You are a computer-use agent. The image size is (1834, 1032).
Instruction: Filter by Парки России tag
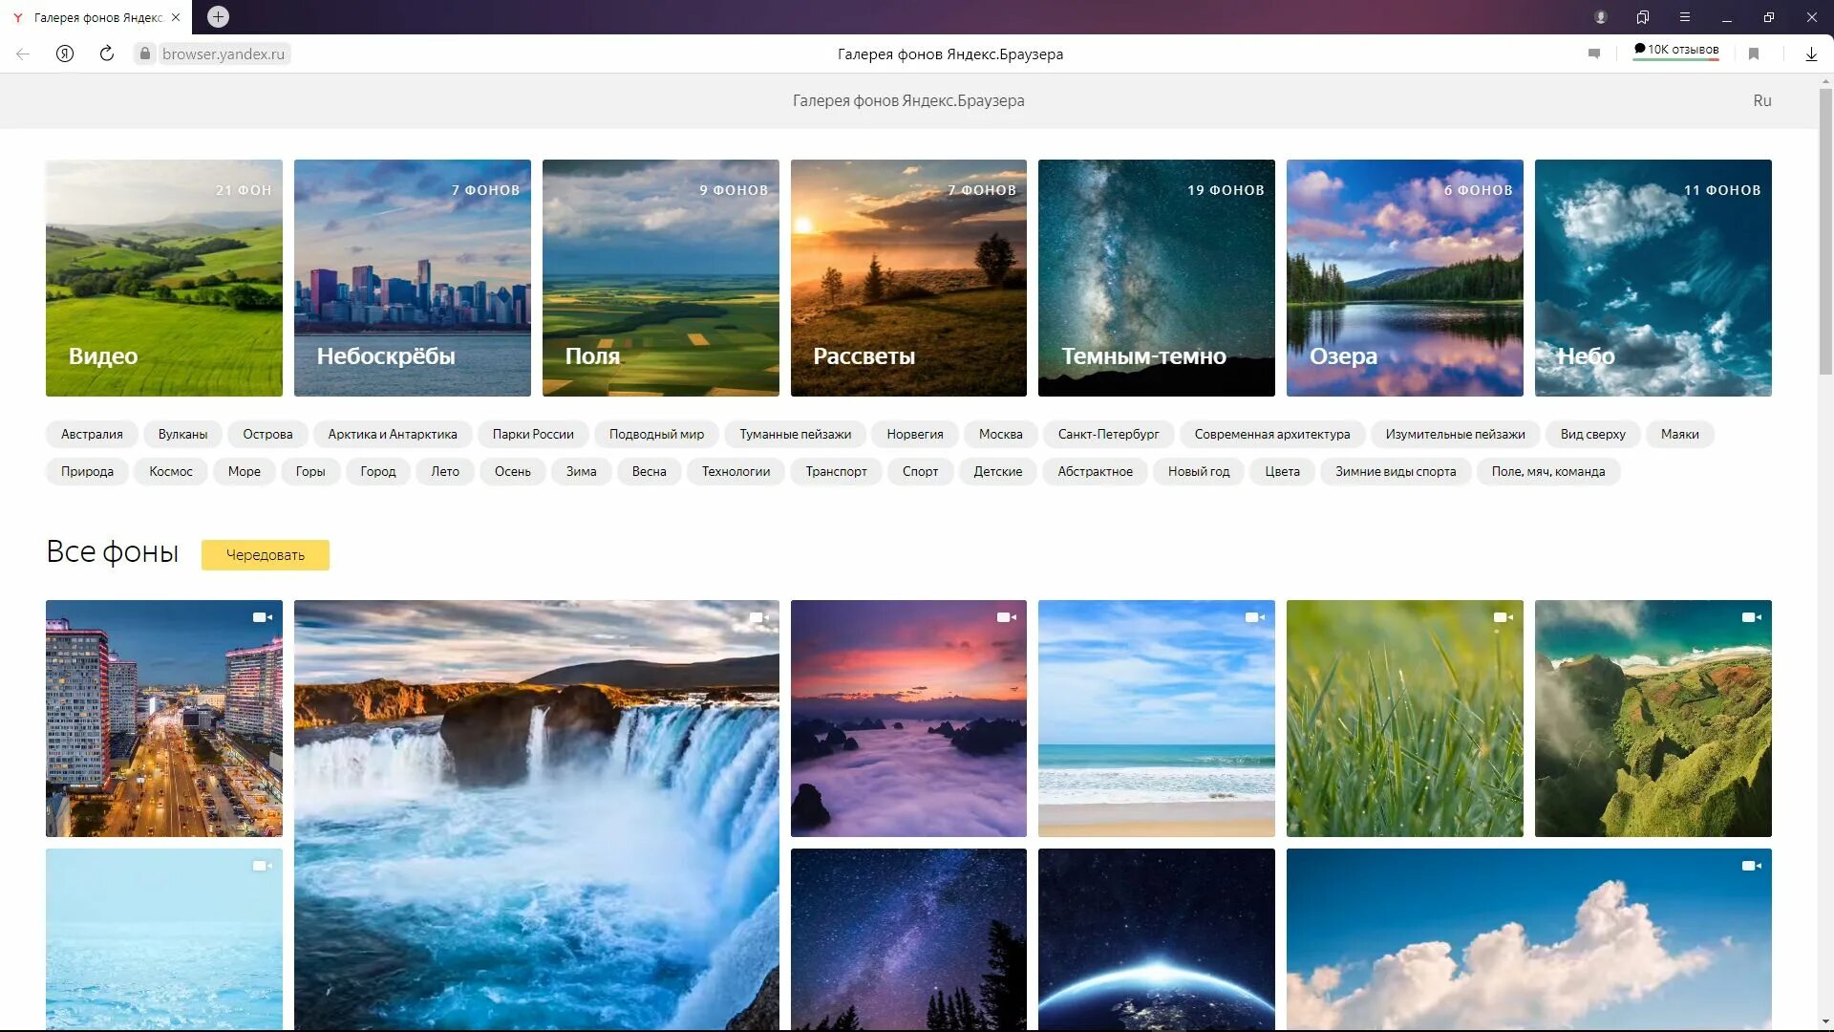click(533, 434)
